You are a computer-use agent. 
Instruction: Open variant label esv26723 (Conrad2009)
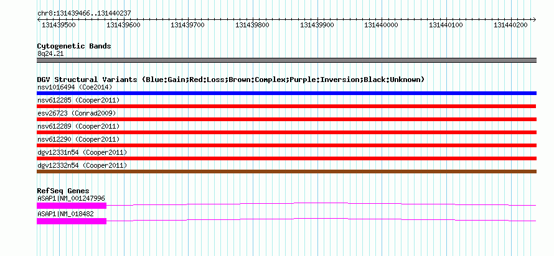pos(77,113)
